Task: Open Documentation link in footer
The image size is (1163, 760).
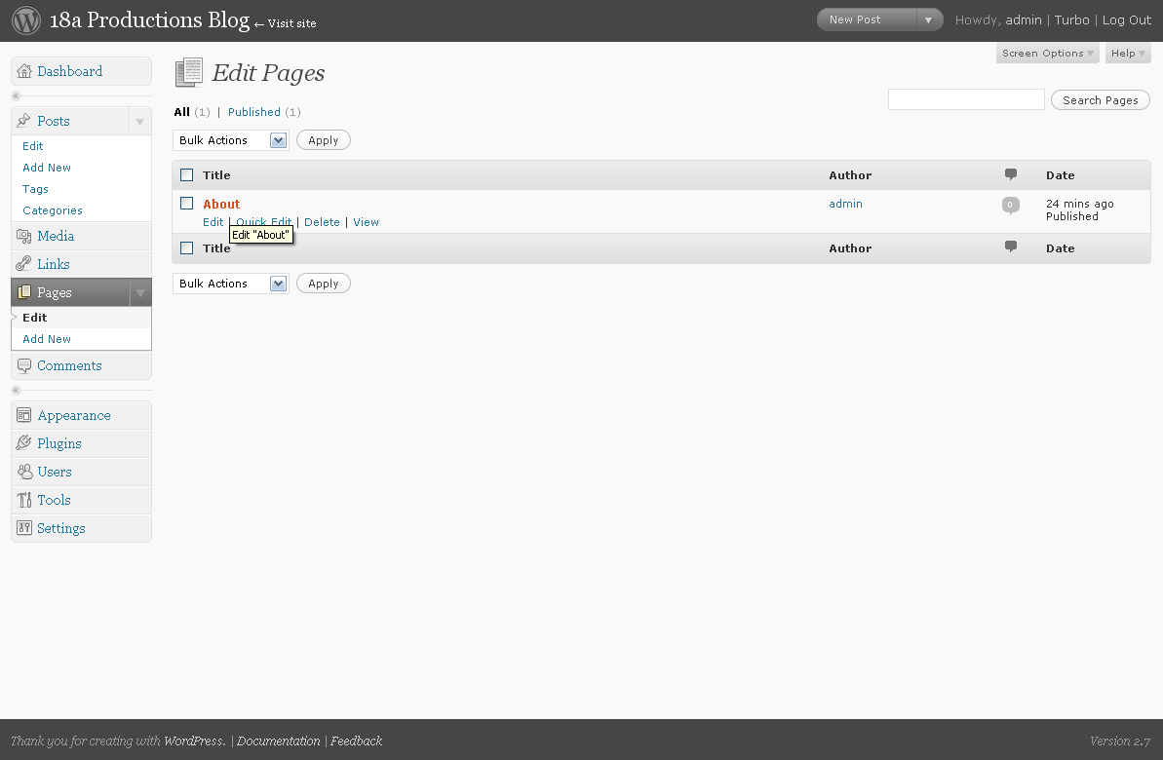Action: click(279, 741)
